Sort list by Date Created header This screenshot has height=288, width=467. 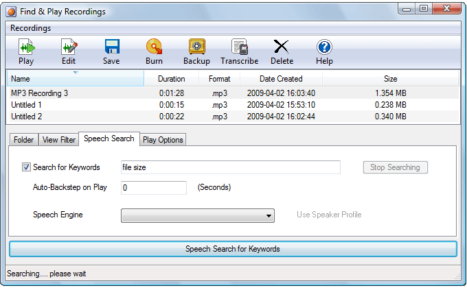281,79
